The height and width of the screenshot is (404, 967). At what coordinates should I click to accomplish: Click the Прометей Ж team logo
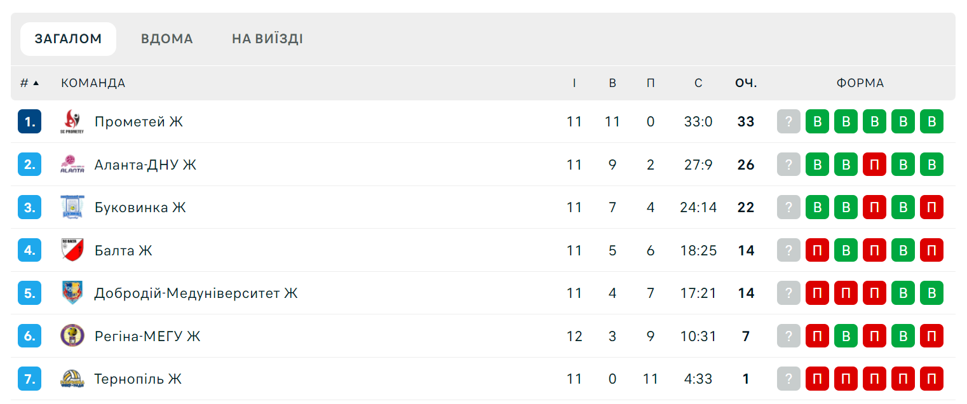pyautogui.click(x=72, y=121)
